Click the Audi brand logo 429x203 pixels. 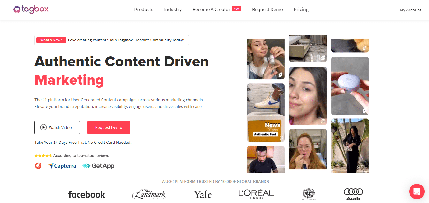[353, 194]
